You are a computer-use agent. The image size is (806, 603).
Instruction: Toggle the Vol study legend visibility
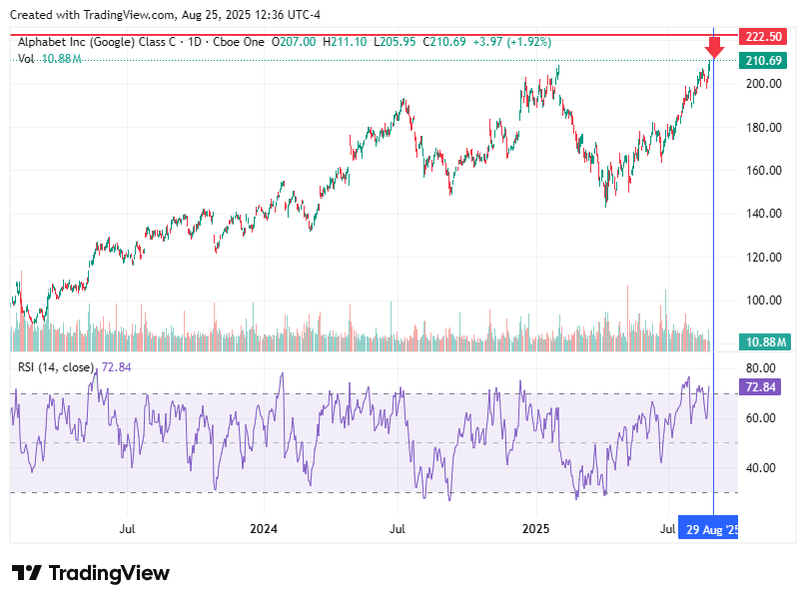pyautogui.click(x=24, y=61)
